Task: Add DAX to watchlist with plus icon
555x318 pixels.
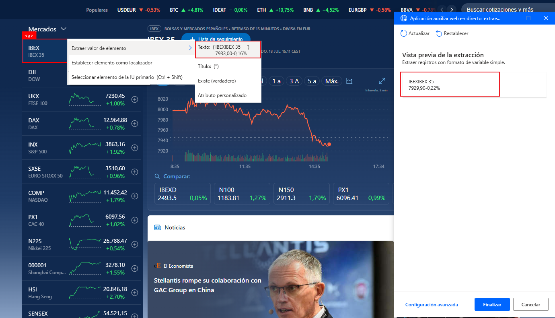Action: 135,124
